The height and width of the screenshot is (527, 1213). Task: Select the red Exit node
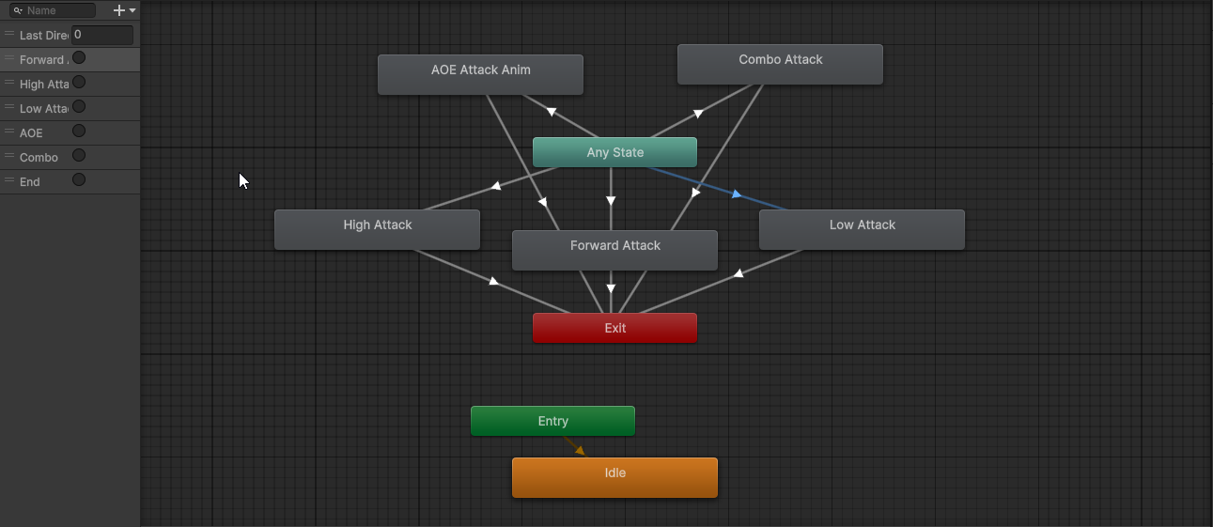(x=614, y=328)
